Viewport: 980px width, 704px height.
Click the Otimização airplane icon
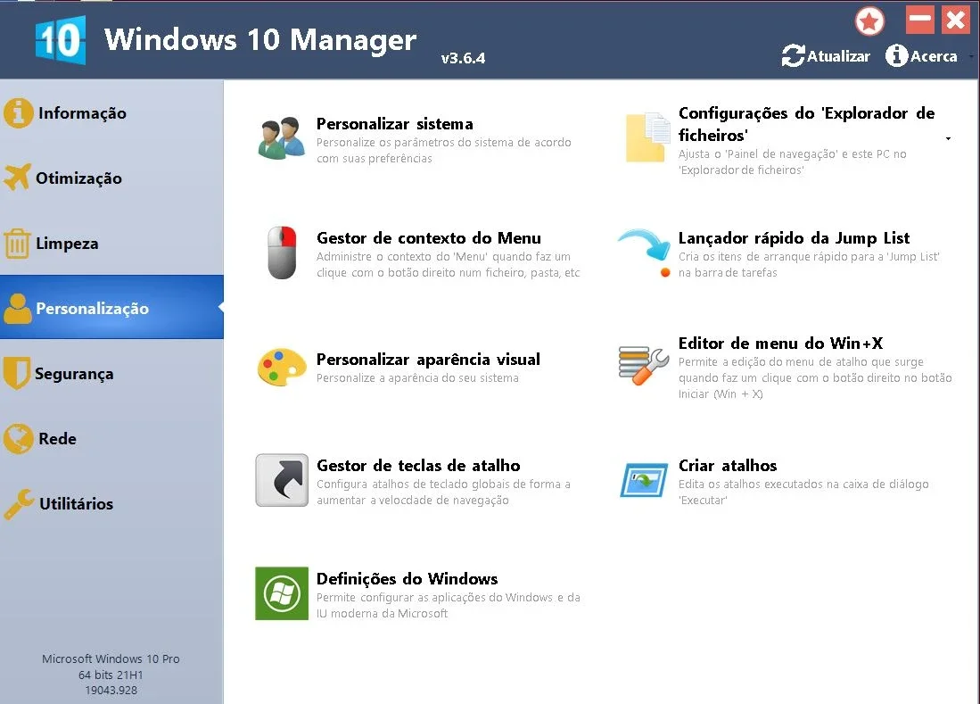tap(17, 178)
